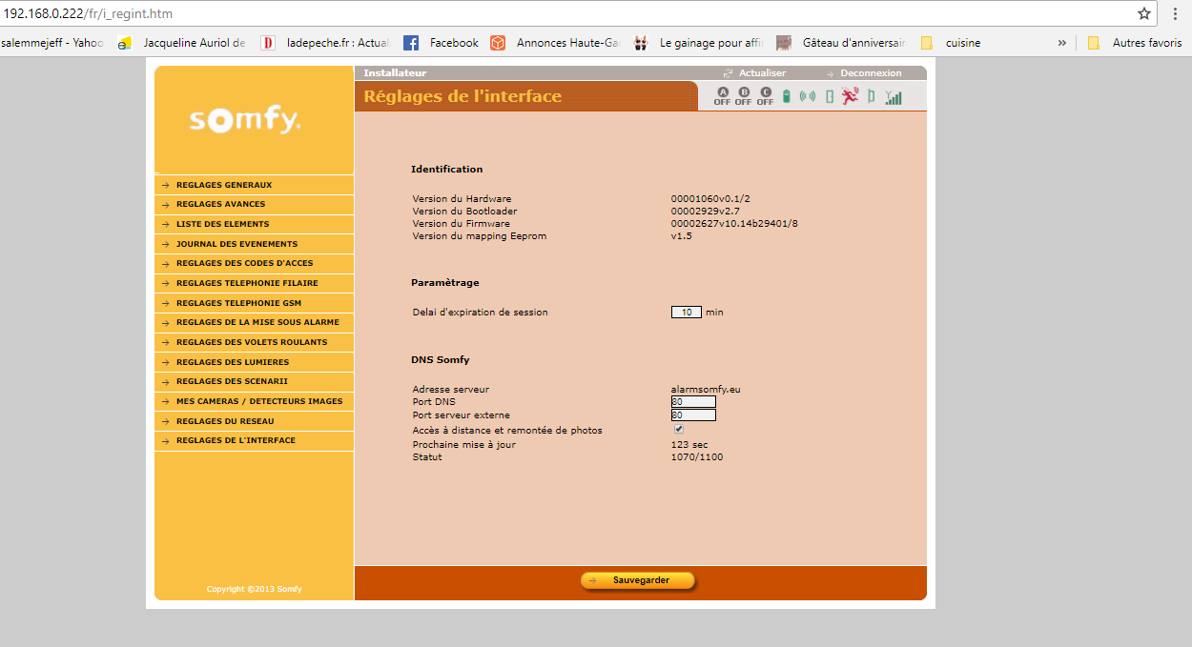Open REGLAGES DES CODES D'ACCES menu

pos(254,263)
